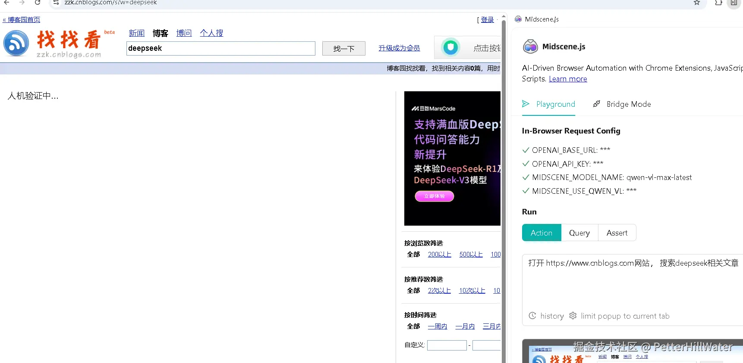Click the 立即体验 ad button
The image size is (743, 363).
coord(434,196)
